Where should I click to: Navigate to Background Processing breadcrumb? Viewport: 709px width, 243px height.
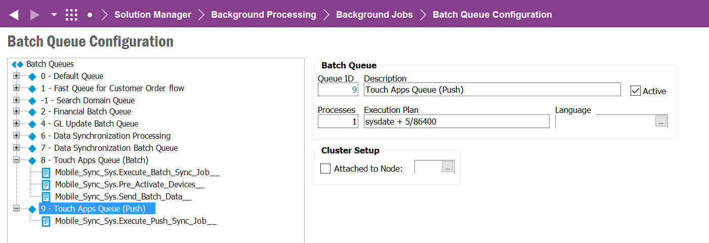(x=263, y=15)
